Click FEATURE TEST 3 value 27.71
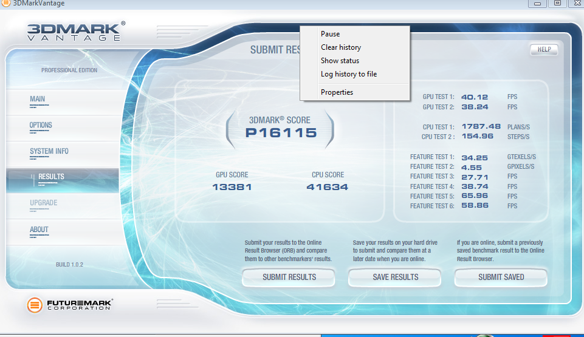 pos(475,177)
